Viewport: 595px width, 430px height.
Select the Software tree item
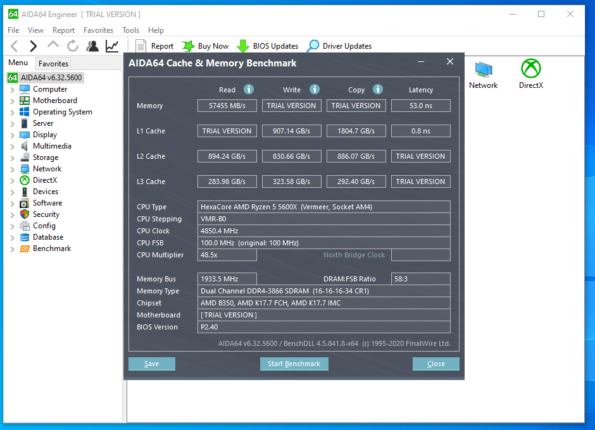(x=47, y=203)
